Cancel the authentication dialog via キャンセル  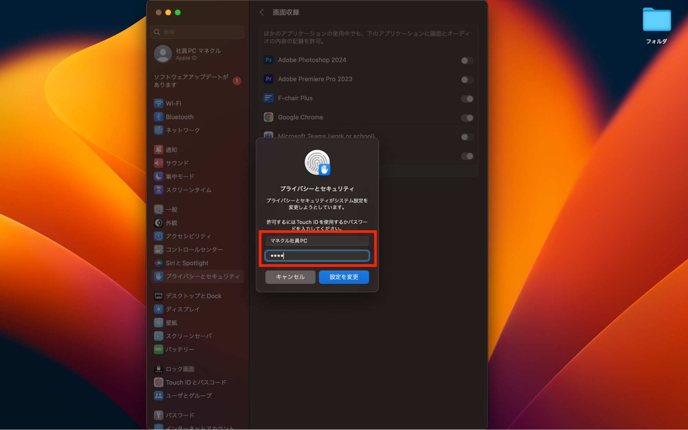(x=290, y=277)
